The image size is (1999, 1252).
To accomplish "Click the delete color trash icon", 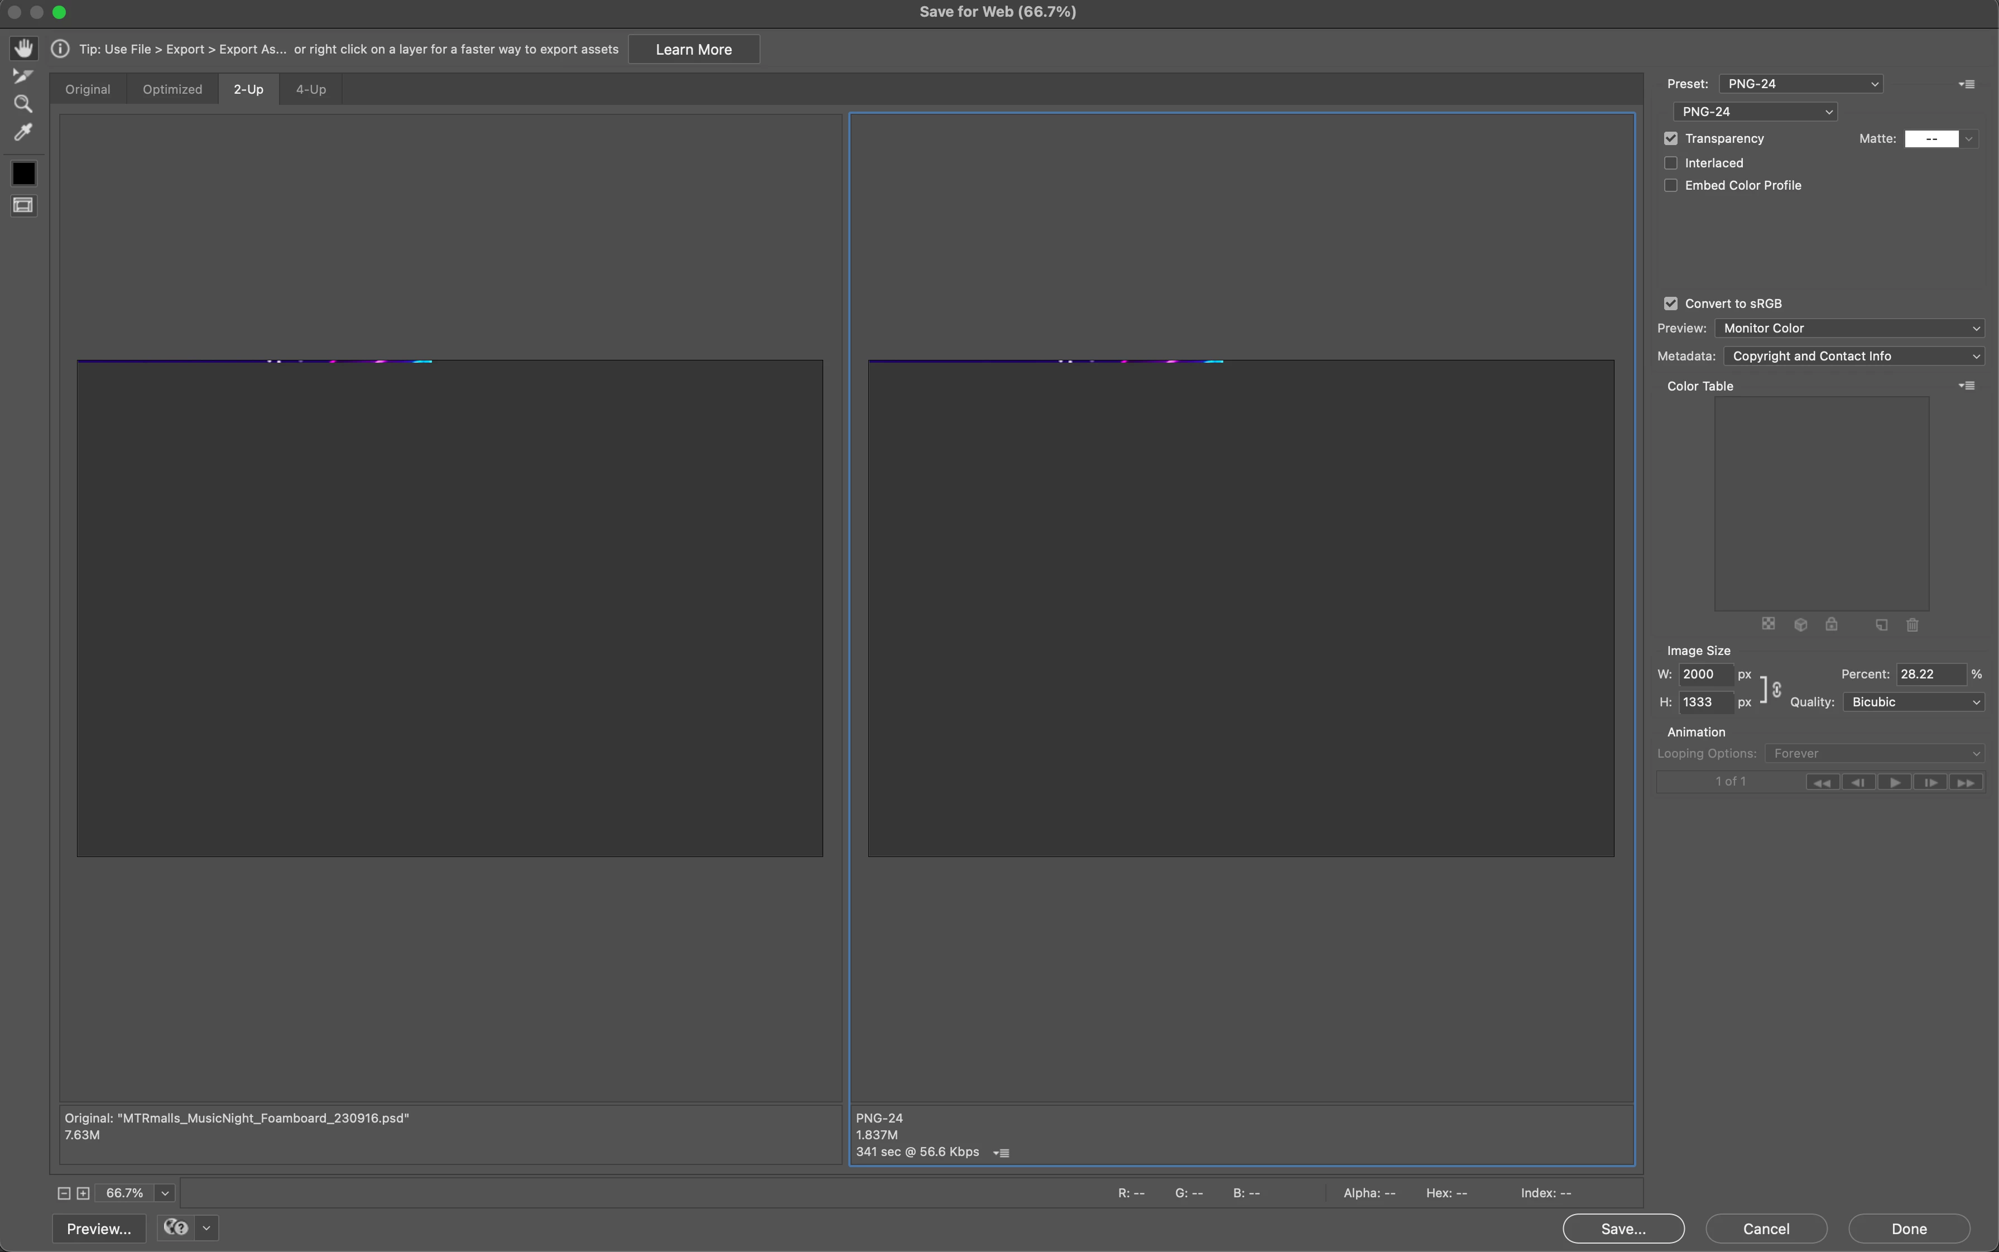I will [1912, 624].
